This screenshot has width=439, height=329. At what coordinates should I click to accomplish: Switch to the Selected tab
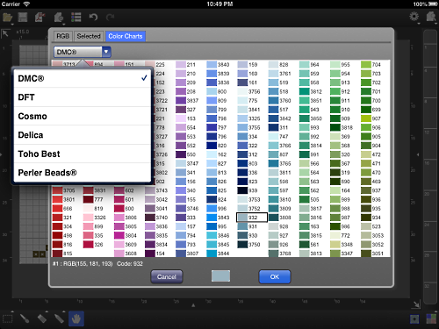click(89, 36)
